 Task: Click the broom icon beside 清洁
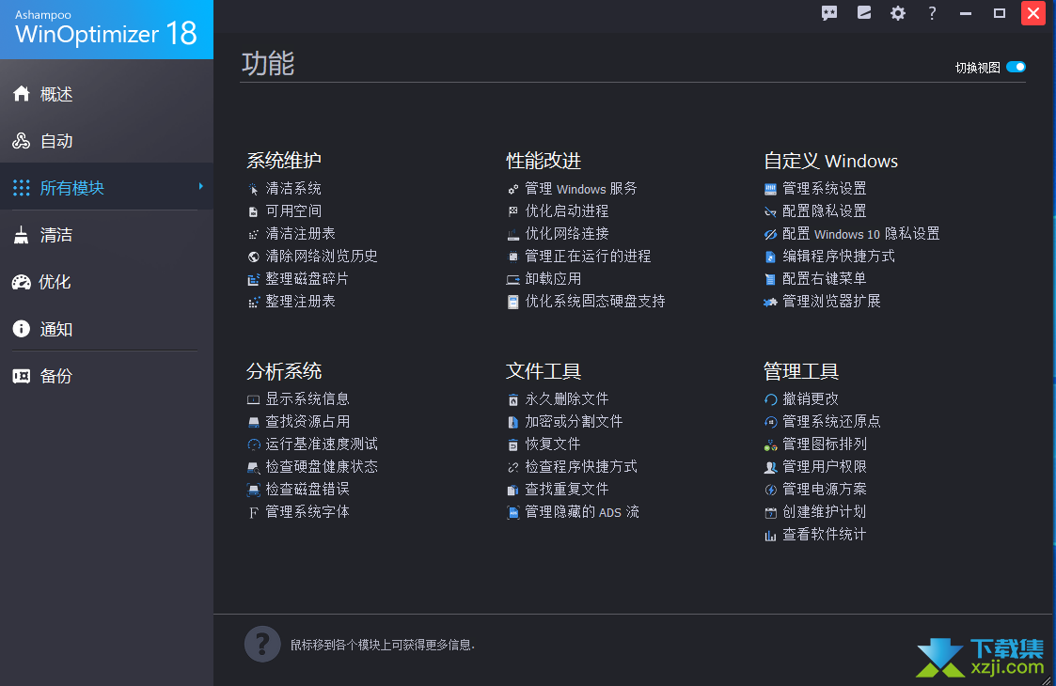[22, 235]
